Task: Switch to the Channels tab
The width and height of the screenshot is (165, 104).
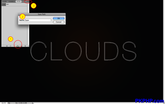Action: 12,1
